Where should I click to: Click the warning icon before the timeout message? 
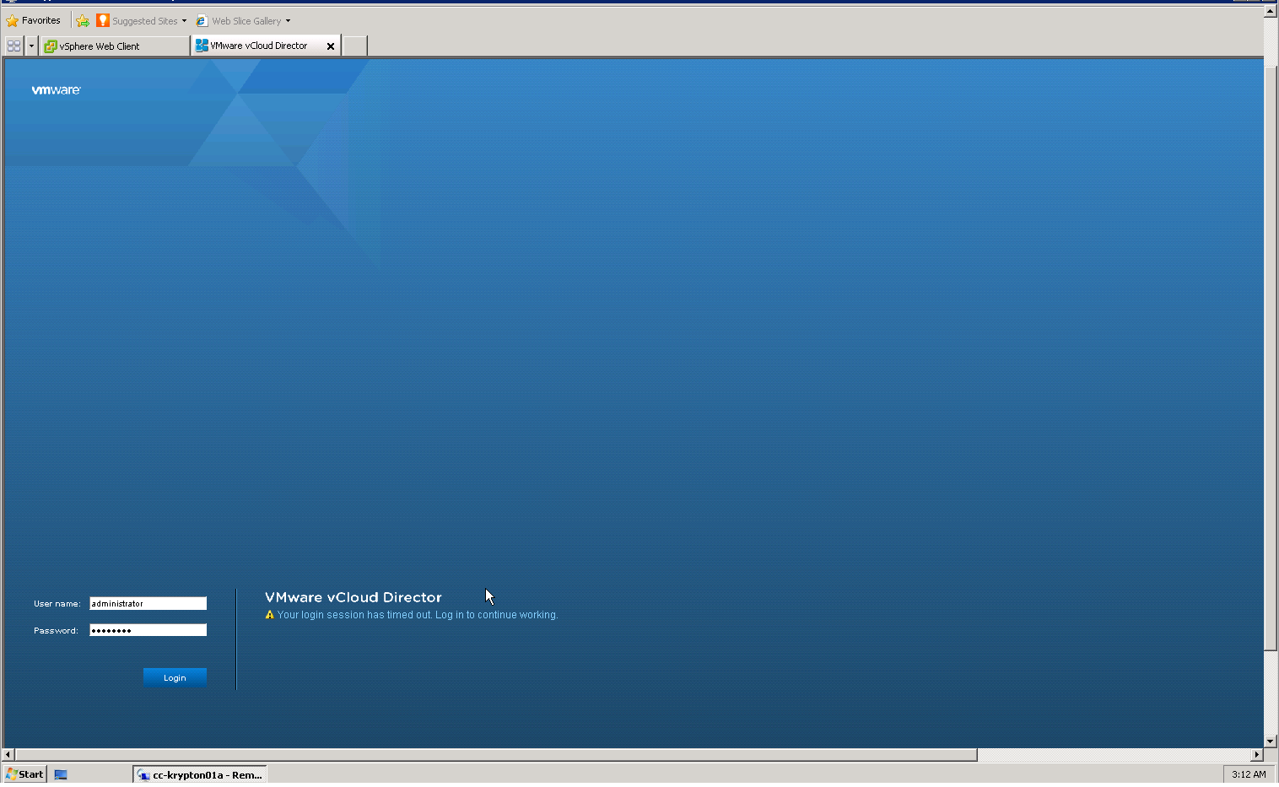270,614
